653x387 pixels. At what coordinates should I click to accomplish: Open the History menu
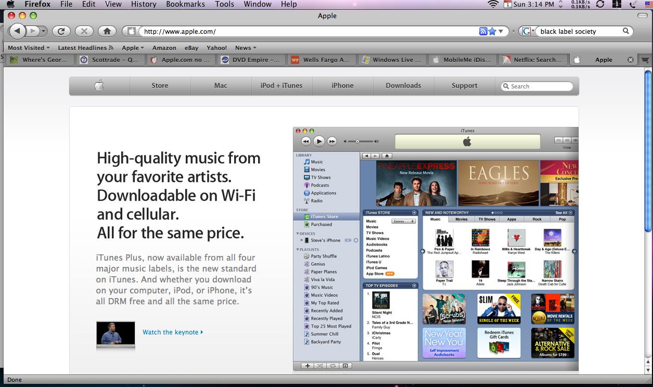click(x=144, y=4)
